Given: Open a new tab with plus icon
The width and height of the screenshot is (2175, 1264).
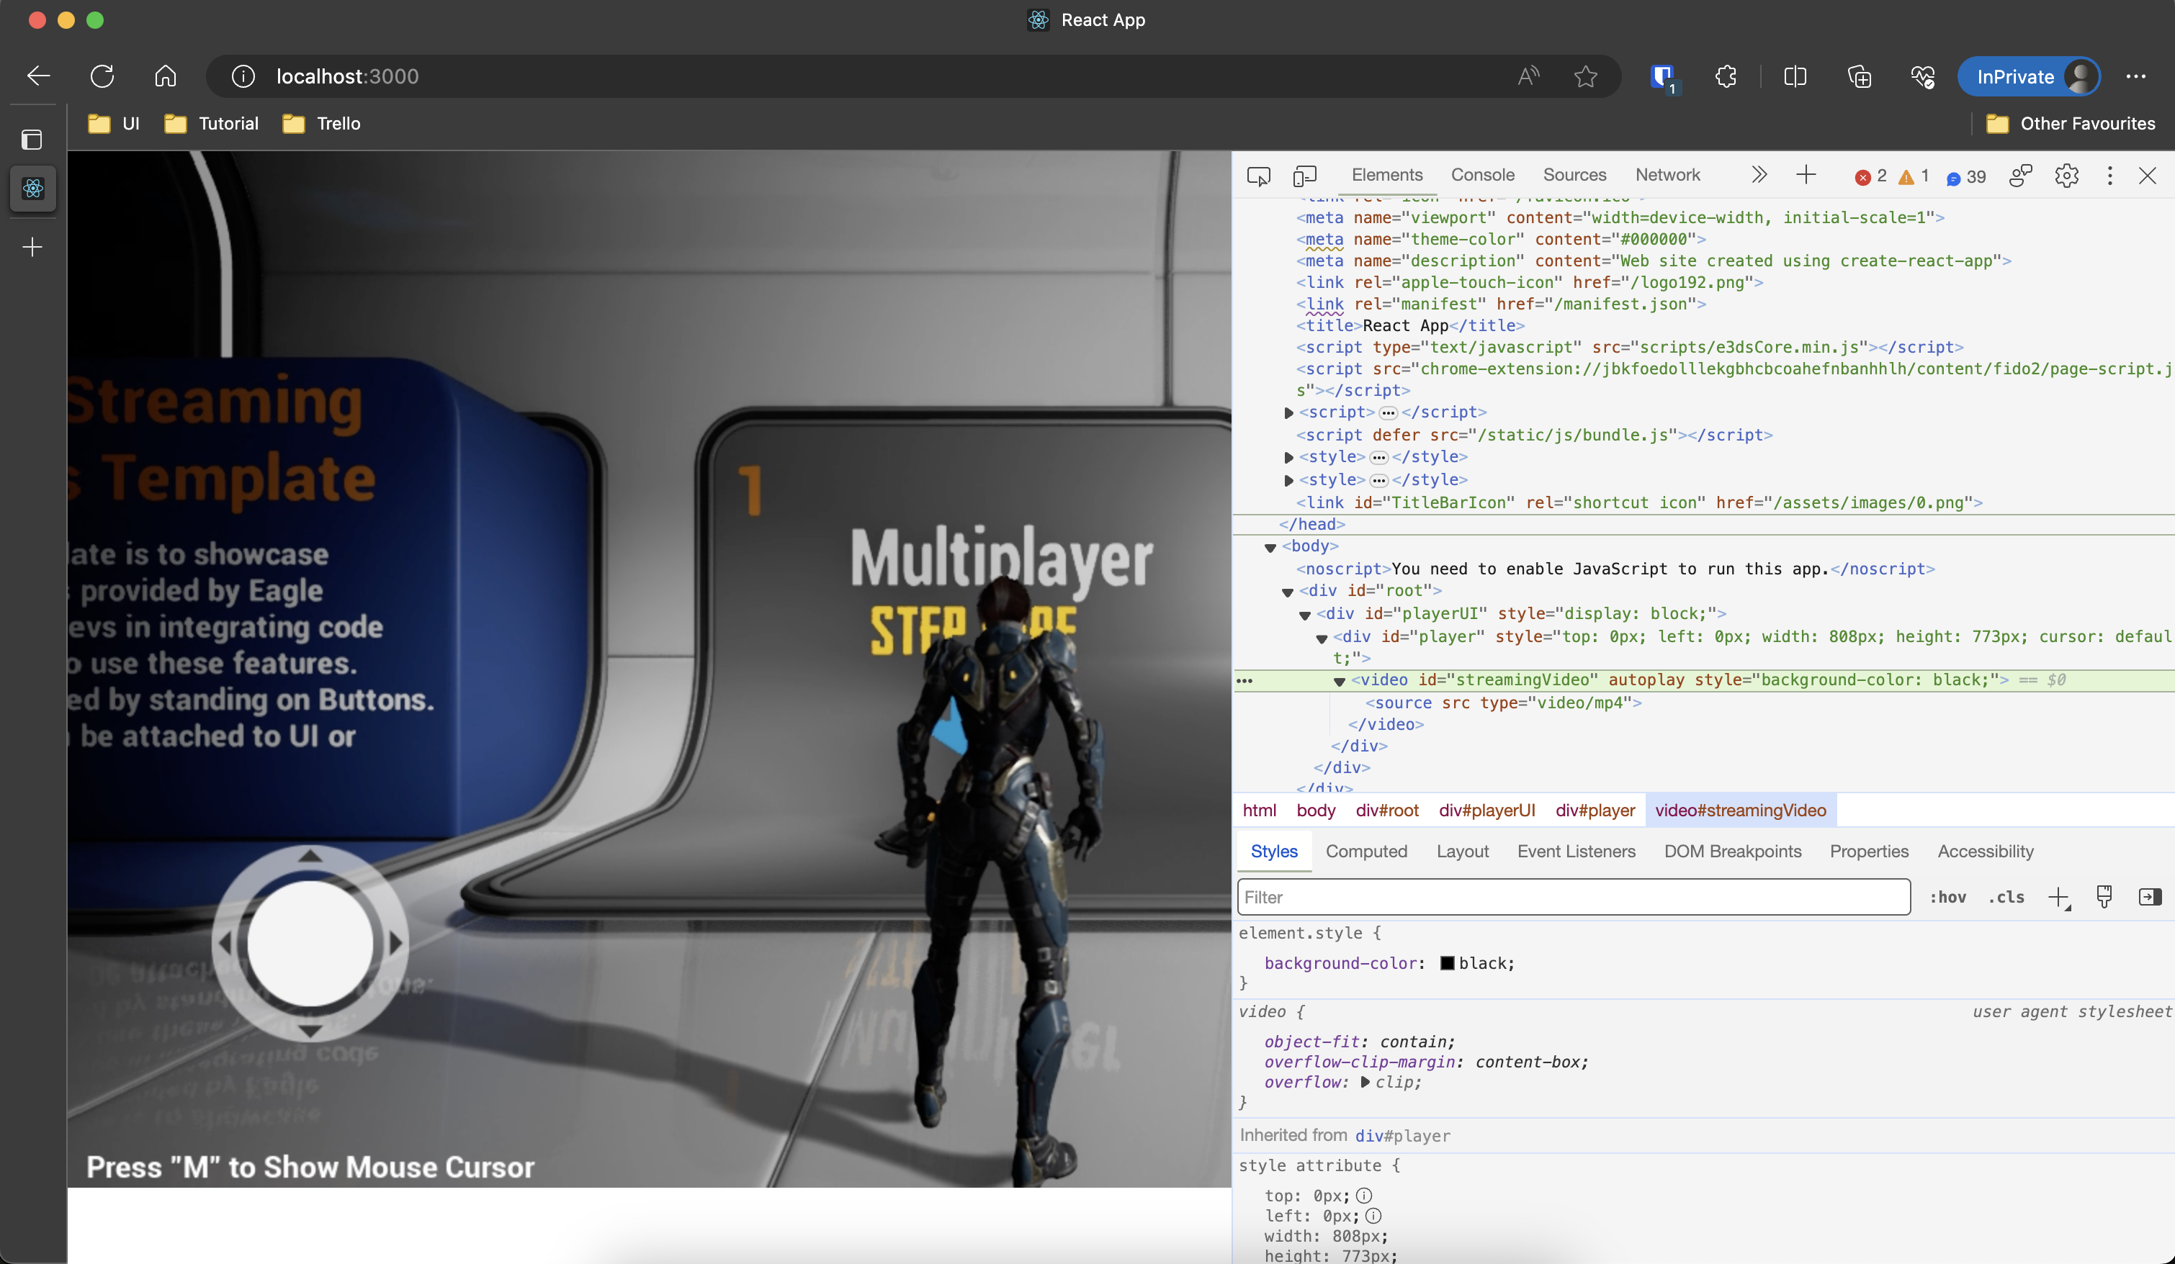Looking at the screenshot, I should [32, 248].
